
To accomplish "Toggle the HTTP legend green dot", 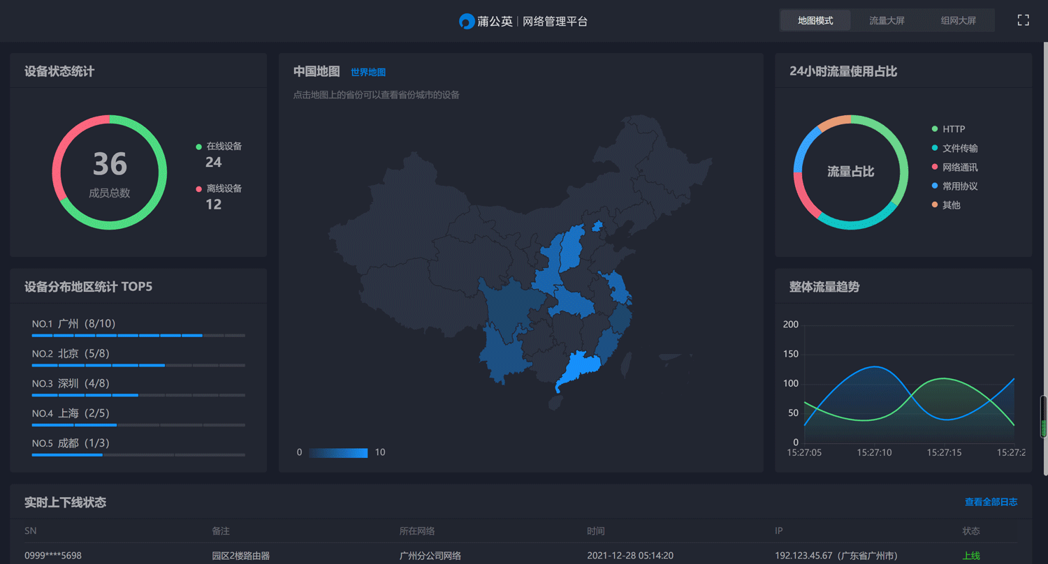I will tap(935, 129).
